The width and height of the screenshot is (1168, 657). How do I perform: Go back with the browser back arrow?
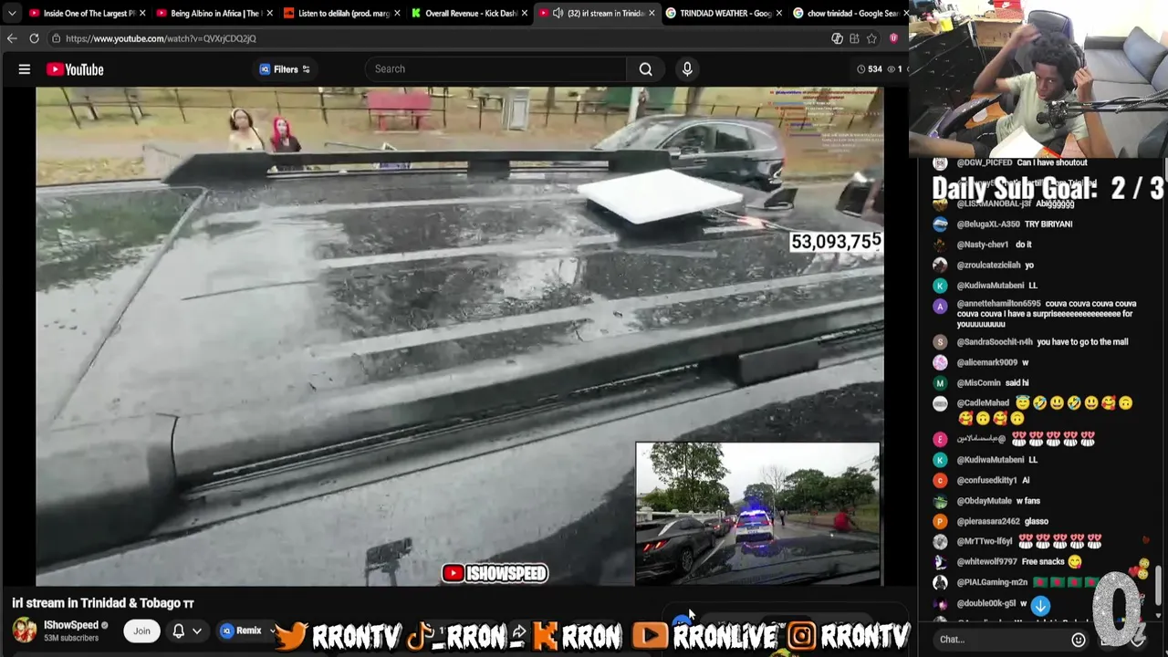[12, 38]
